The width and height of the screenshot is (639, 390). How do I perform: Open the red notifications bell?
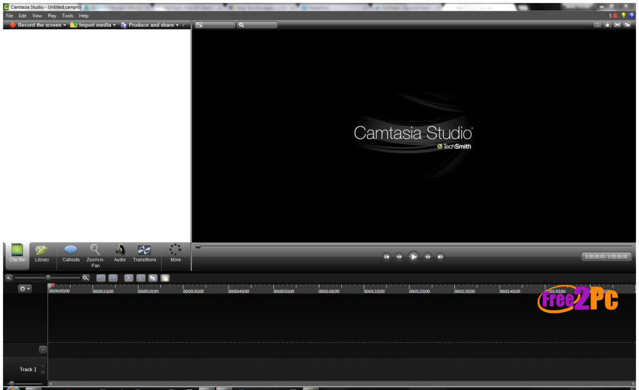[x=615, y=16]
